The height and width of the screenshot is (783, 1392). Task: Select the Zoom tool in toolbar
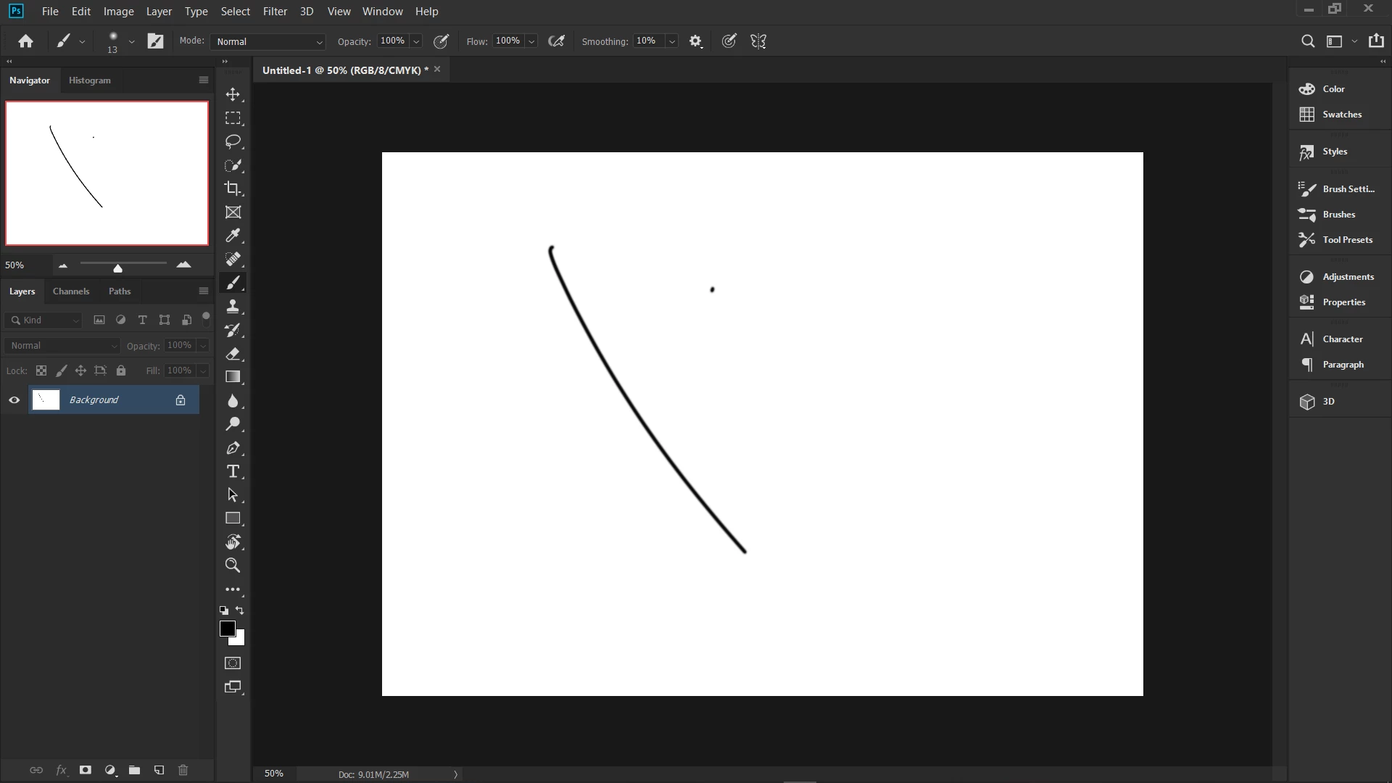tap(233, 565)
